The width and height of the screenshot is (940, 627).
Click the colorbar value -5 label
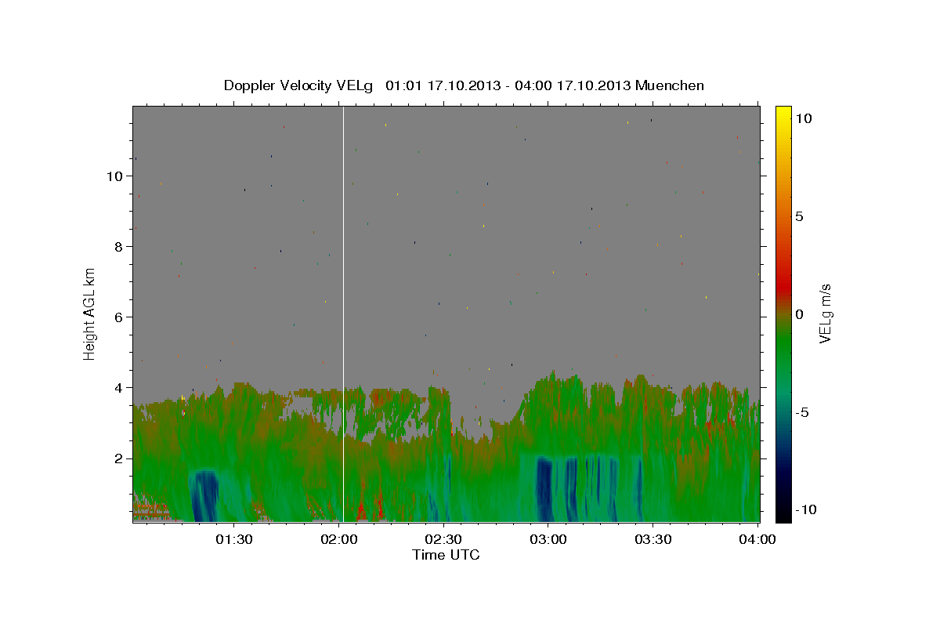(801, 412)
